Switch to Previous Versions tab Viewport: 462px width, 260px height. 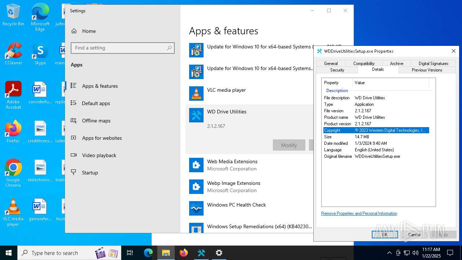(427, 70)
